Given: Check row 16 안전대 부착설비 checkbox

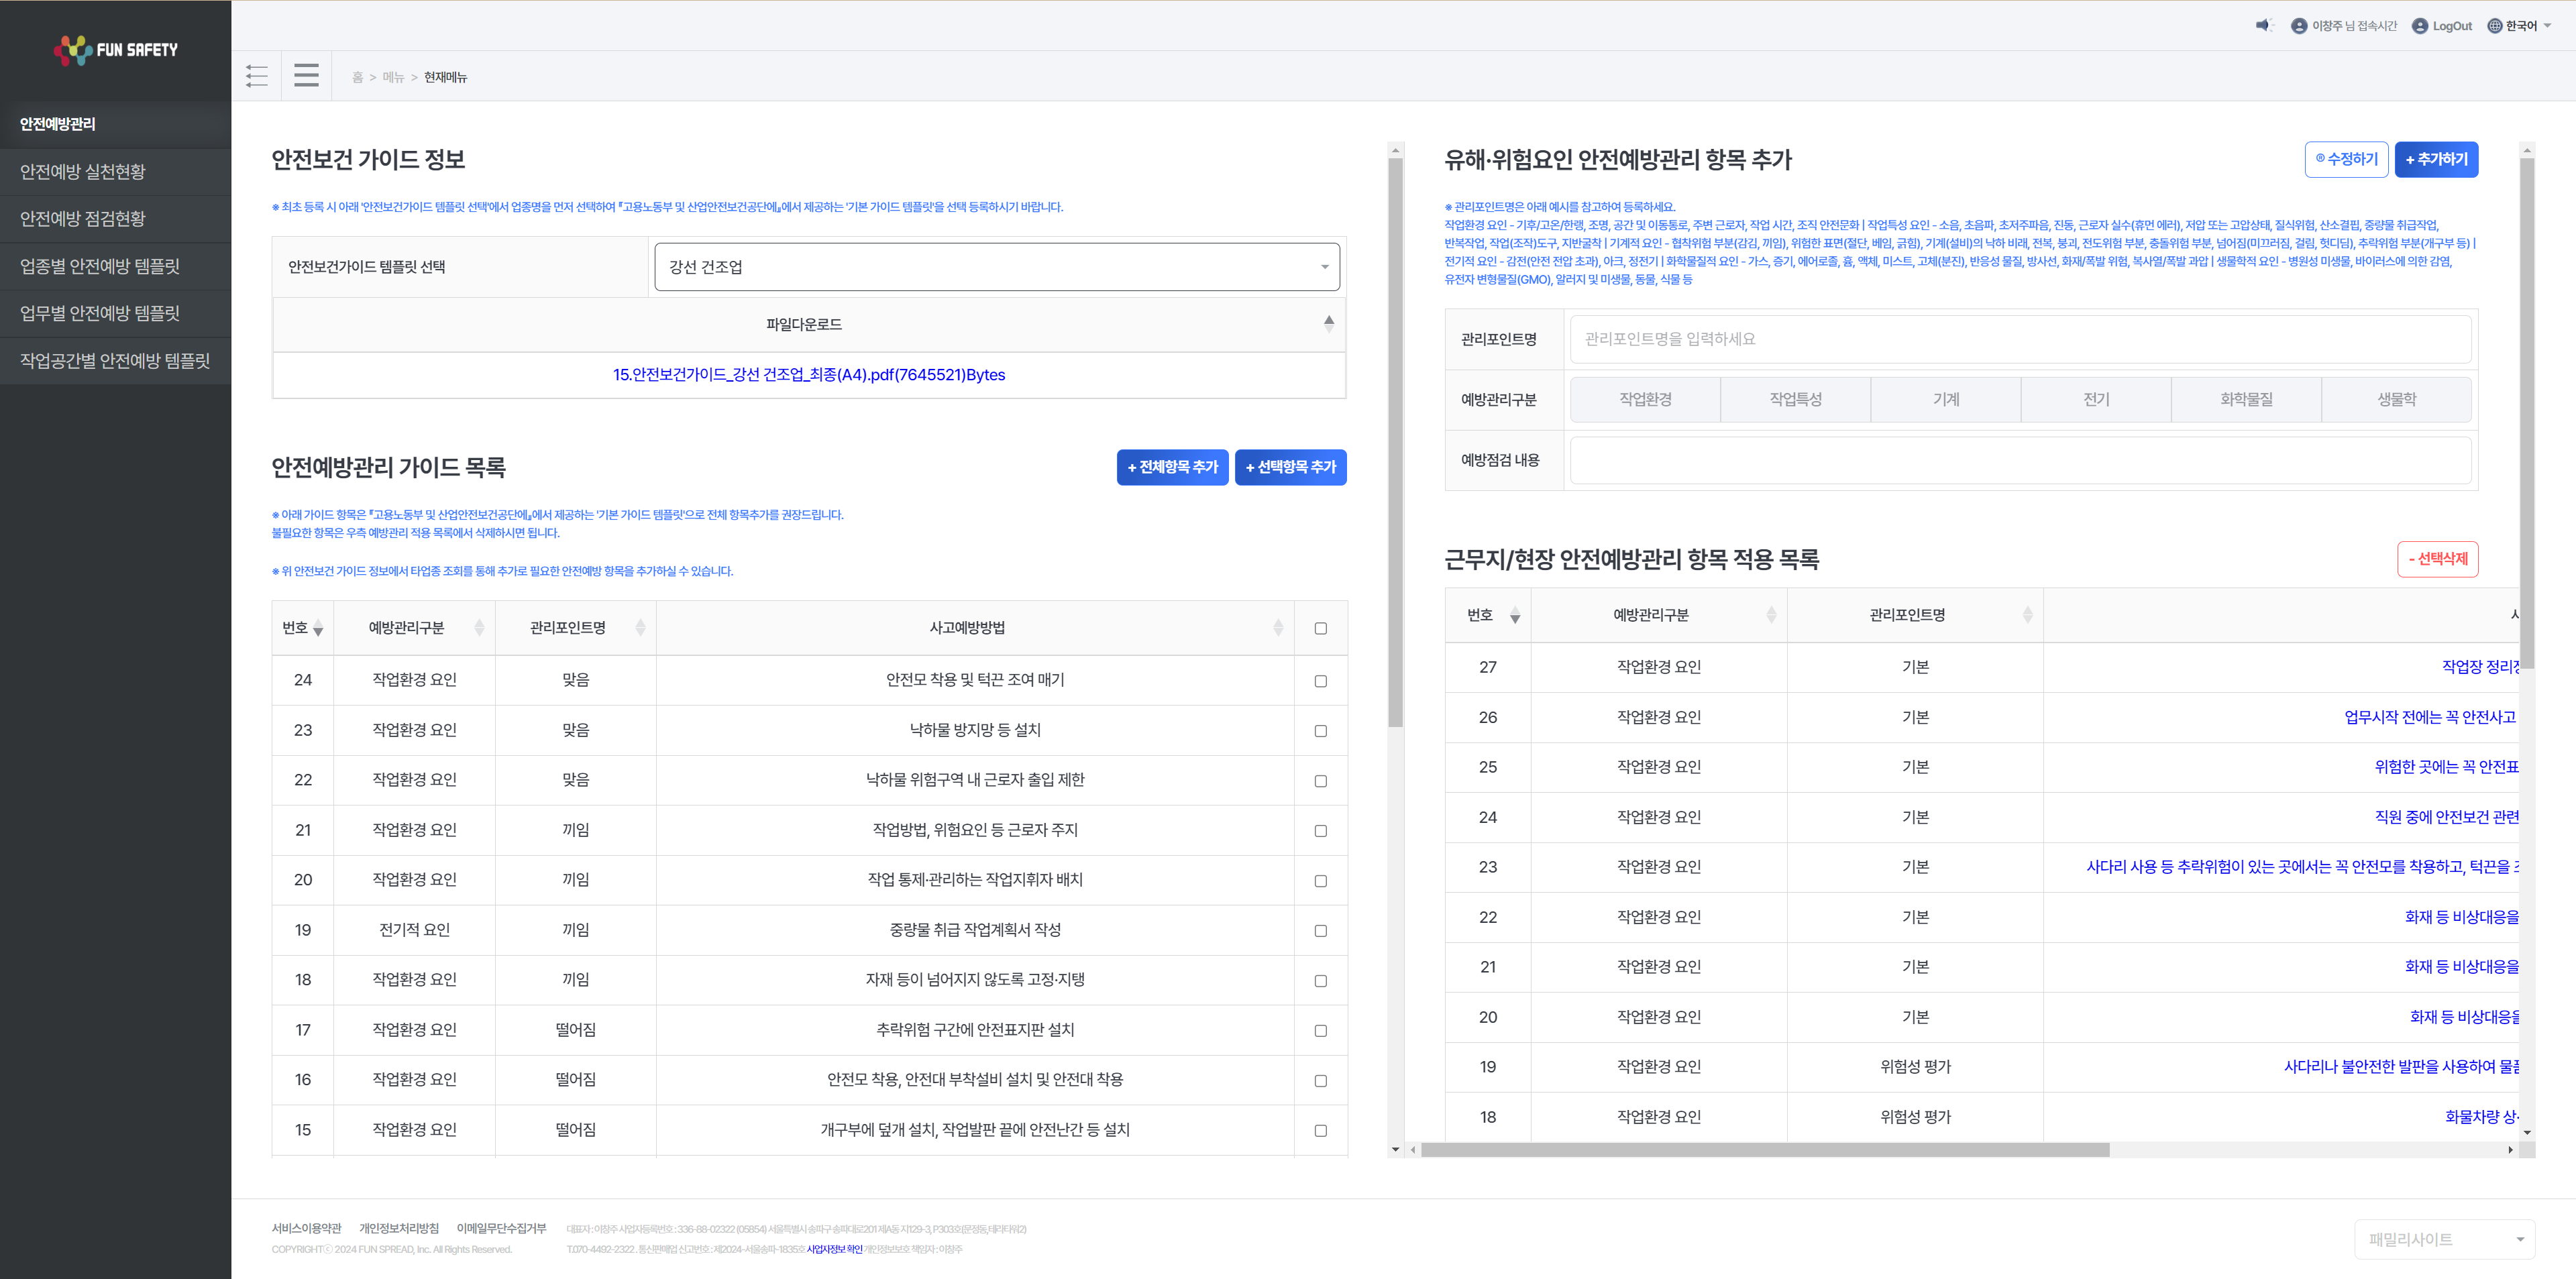Looking at the screenshot, I should (1320, 1081).
